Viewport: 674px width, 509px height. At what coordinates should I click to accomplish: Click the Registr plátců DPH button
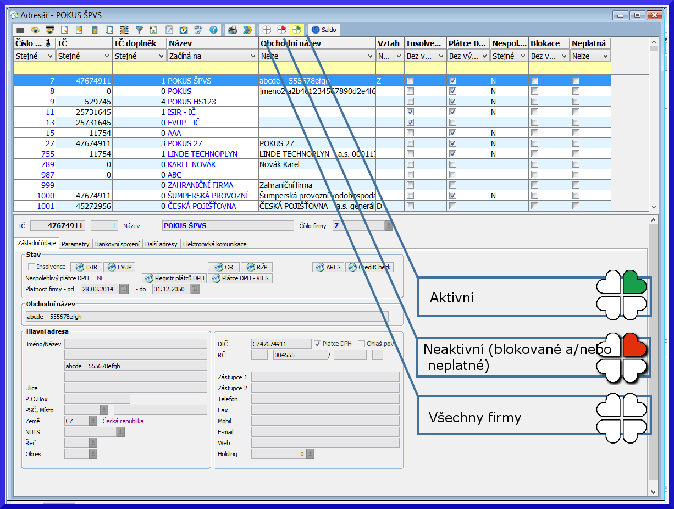pos(174,278)
